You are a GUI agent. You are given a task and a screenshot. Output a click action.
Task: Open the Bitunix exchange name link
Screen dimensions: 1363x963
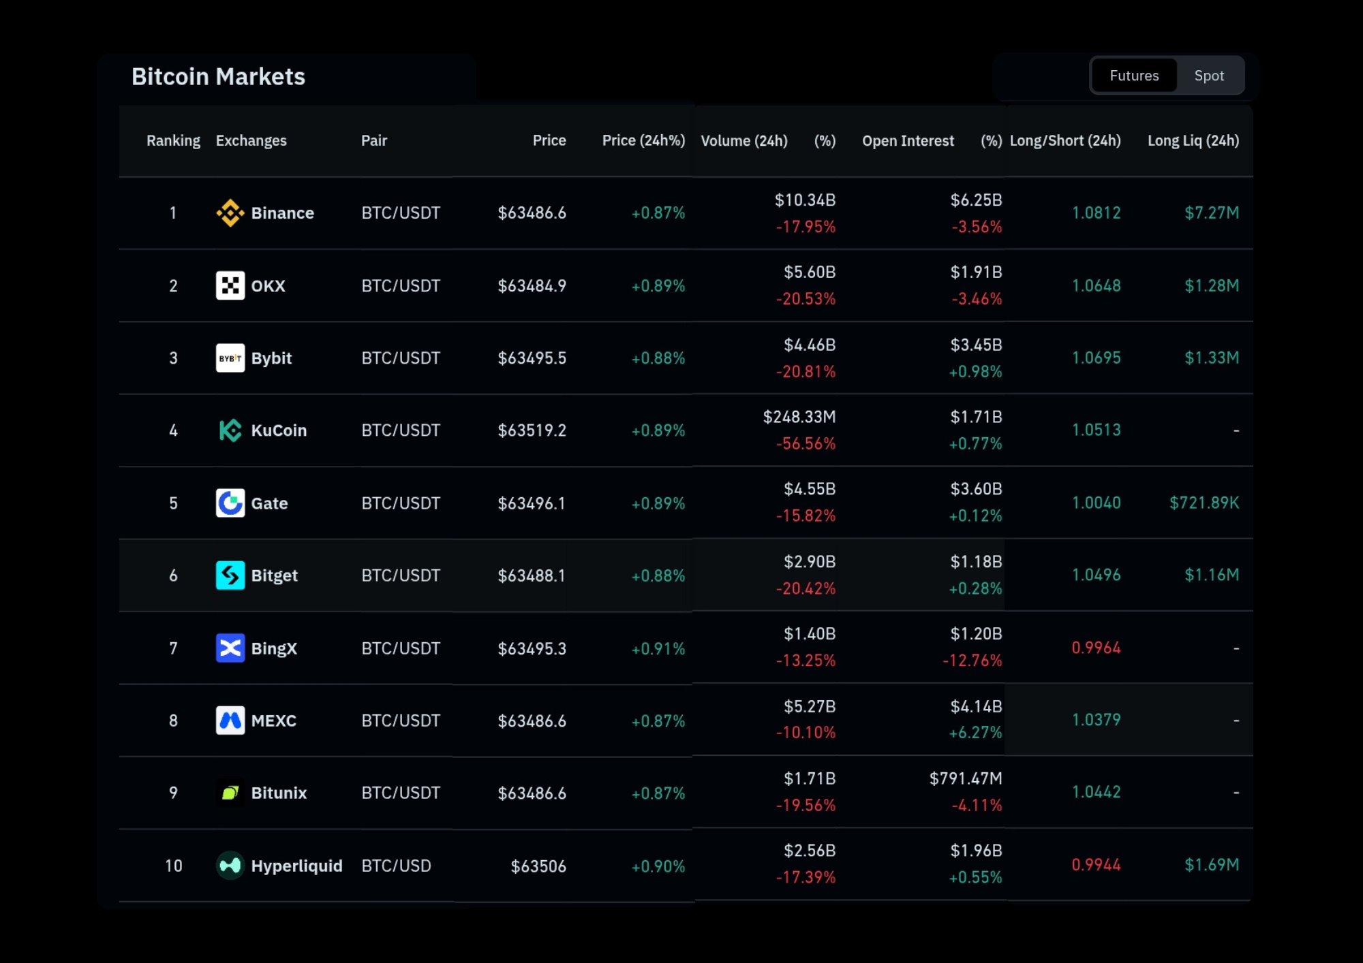coord(279,793)
